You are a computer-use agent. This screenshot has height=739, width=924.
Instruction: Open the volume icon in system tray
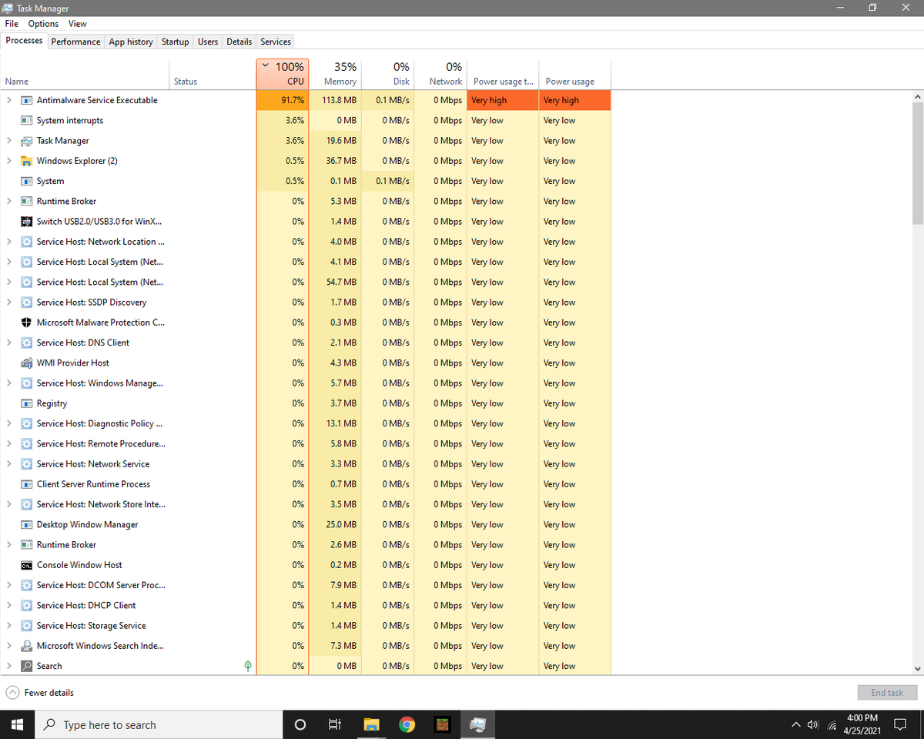point(812,724)
